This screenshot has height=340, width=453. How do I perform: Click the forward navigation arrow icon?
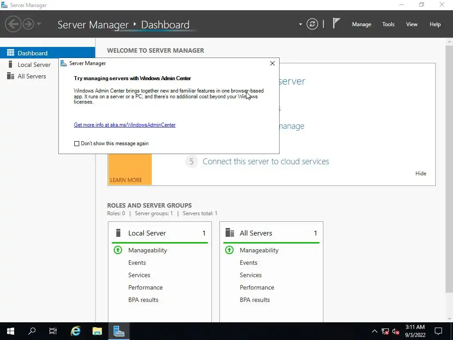(x=28, y=24)
